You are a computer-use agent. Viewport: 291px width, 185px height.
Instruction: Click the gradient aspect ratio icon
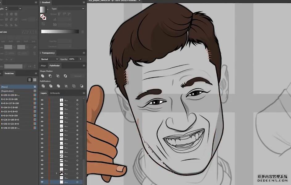(x=55, y=24)
